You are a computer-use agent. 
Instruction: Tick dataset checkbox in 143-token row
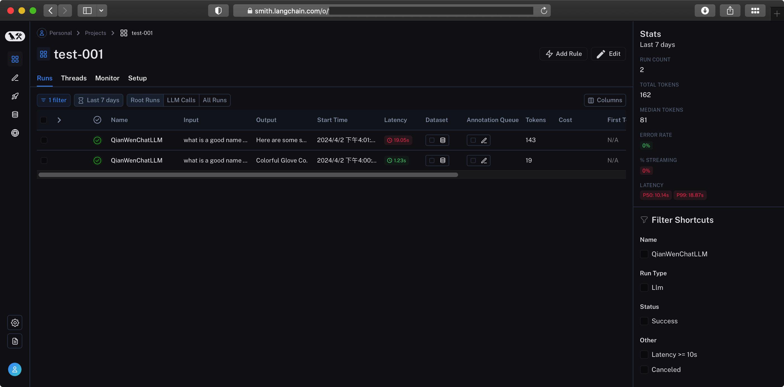432,140
